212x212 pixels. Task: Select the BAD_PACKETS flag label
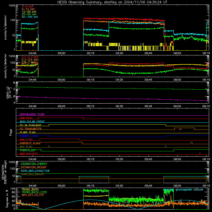click(x=29, y=154)
